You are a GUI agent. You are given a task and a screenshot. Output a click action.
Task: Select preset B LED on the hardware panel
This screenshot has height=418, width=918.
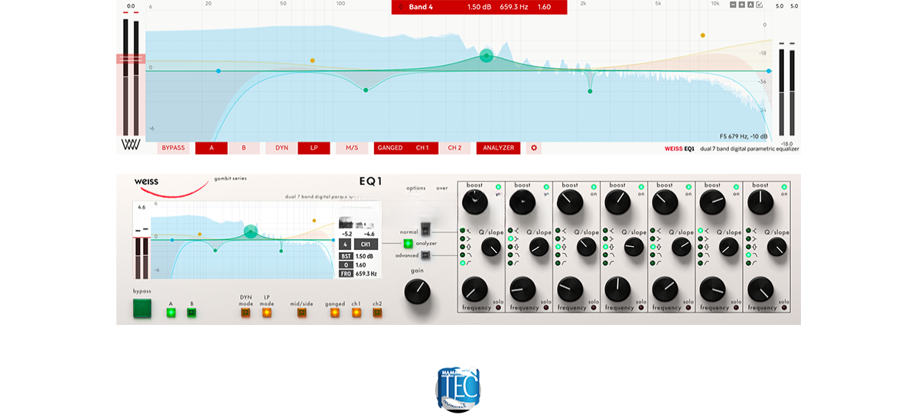pyautogui.click(x=191, y=312)
